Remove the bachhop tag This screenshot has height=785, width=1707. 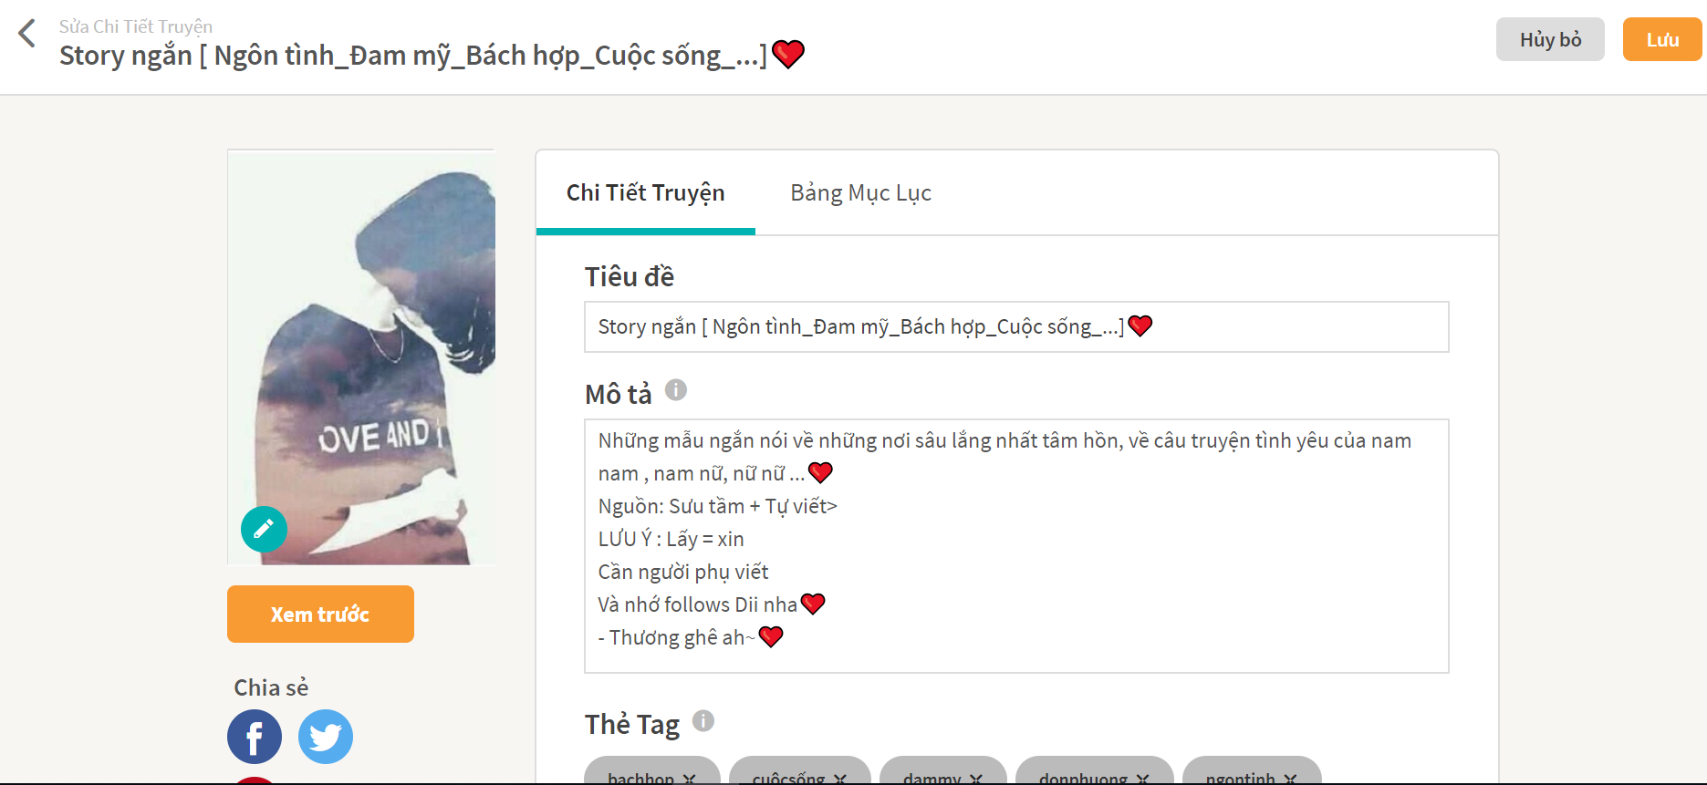coord(690,779)
